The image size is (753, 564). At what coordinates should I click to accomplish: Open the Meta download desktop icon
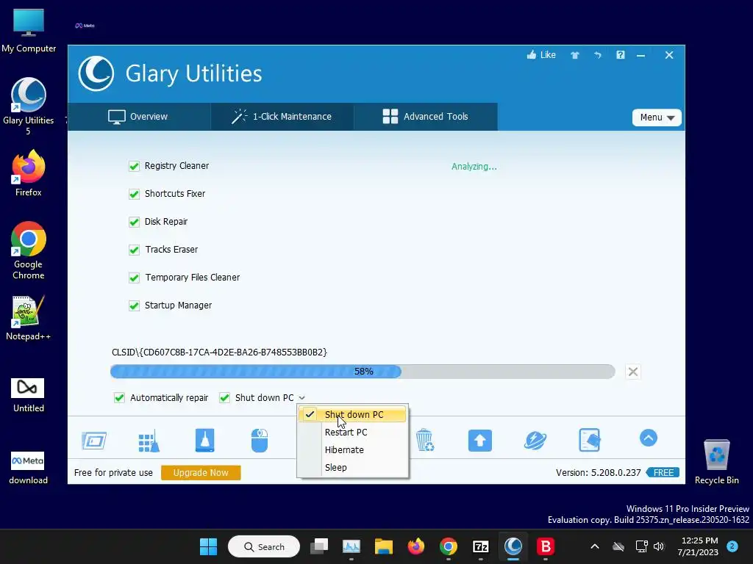pos(29,468)
